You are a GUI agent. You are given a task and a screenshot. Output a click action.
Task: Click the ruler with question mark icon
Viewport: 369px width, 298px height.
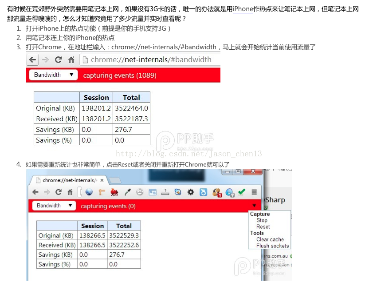tap(165, 192)
